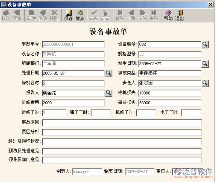The width and height of the screenshot is (216, 182).
Task: Close the 设备事故单 window
Action: [211, 5]
